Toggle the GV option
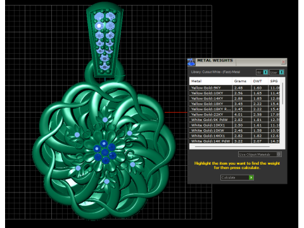This screenshot has height=228, width=304. click(x=262, y=72)
